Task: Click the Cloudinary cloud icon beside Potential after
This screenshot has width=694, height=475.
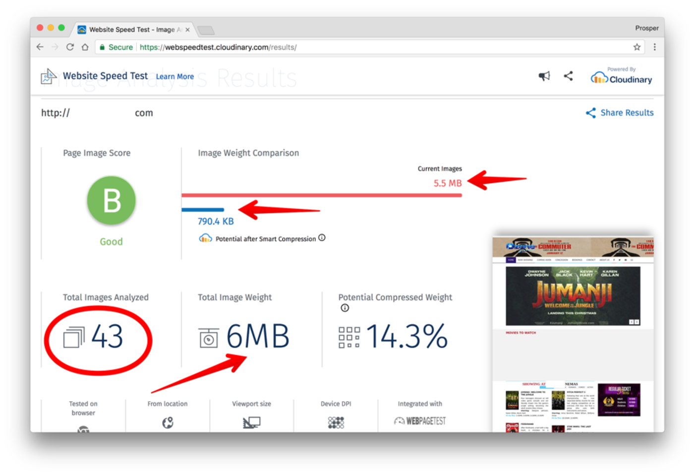Action: click(x=205, y=238)
